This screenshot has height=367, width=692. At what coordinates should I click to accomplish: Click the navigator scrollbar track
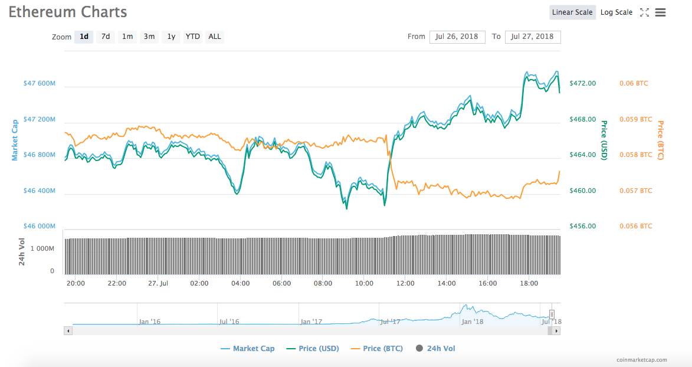309,331
